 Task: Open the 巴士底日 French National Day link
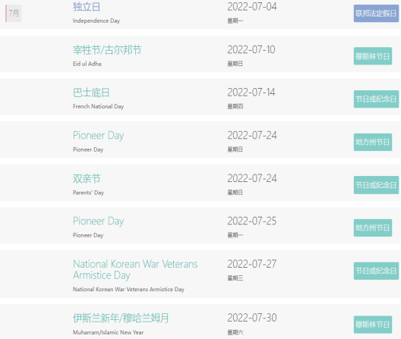tap(91, 93)
